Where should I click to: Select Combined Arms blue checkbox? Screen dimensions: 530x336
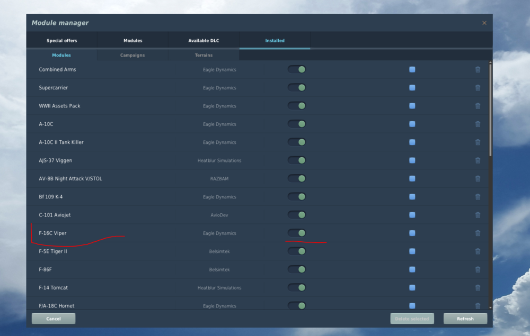pyautogui.click(x=412, y=69)
